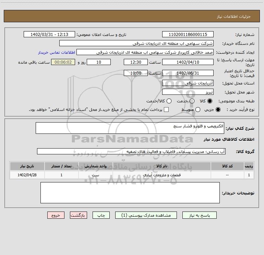Click the پاسخ به نیاز button
This screenshot has height=255, width=264.
click(199, 215)
